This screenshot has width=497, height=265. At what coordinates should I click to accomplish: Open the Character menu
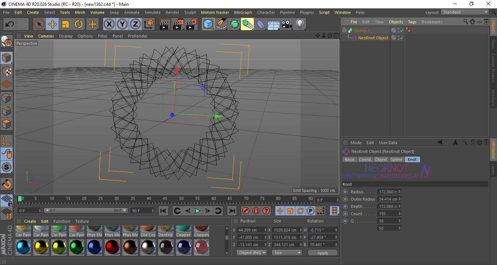coord(266,12)
